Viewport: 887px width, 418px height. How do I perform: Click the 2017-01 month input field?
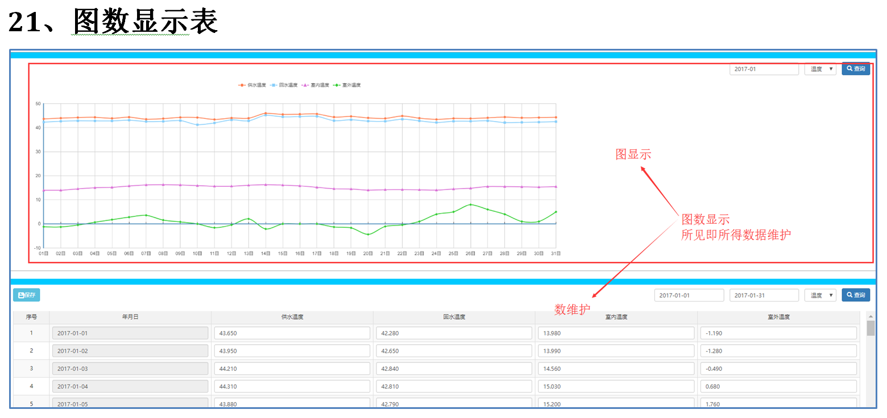click(765, 69)
